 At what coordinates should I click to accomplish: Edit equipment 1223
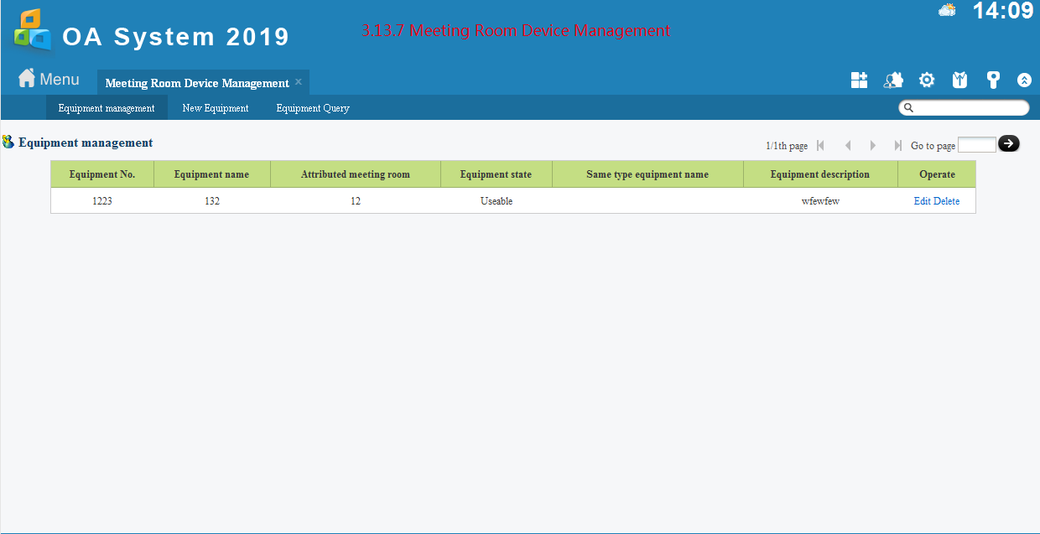pyautogui.click(x=923, y=201)
